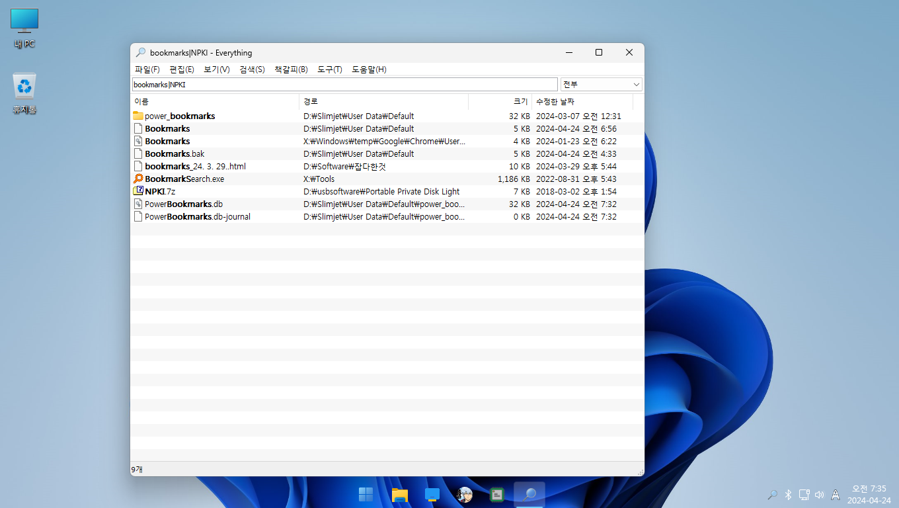The image size is (899, 508).
Task: Select the power_bookmarks file name
Action: coord(180,116)
